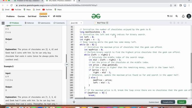Open the notifications bell icon
Screen dimensions: 192x108
click(183, 16)
